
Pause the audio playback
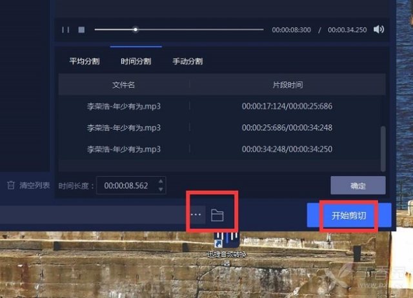(65, 30)
